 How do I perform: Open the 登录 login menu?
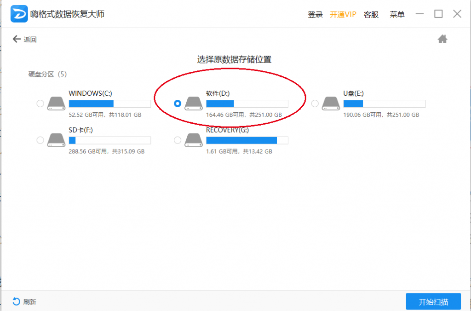(315, 14)
